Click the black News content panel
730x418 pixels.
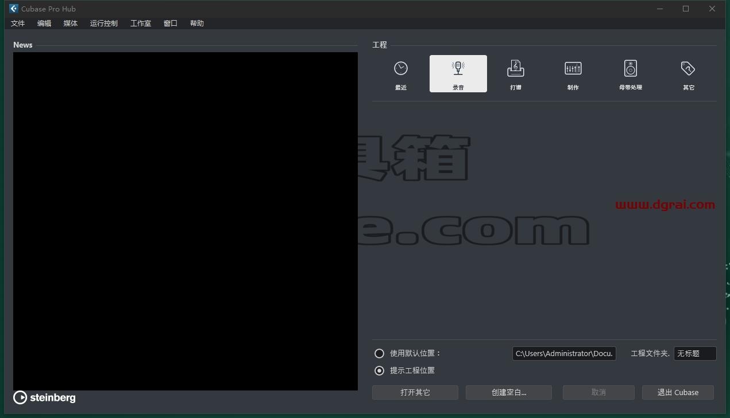[x=186, y=221]
